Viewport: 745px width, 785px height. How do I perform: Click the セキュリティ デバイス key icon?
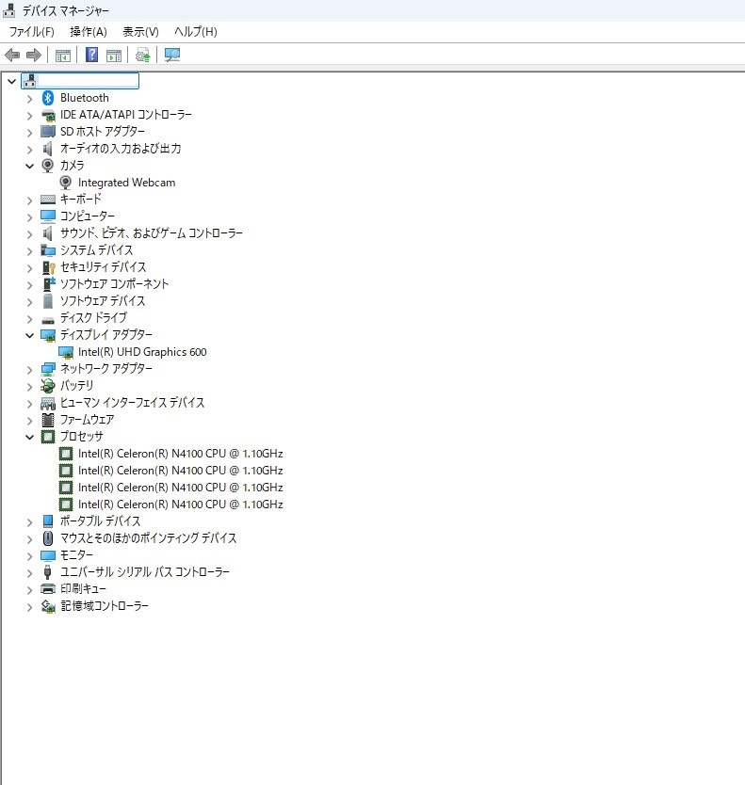48,267
